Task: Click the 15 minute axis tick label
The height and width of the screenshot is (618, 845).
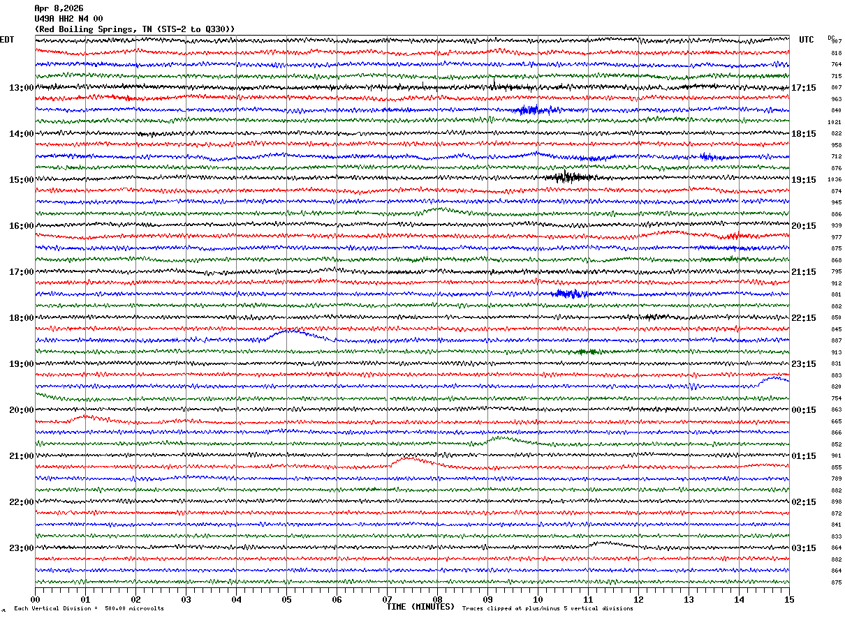Action: click(789, 600)
